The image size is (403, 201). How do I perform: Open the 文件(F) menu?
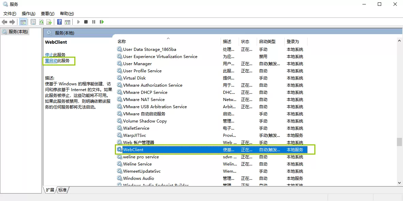pos(10,14)
